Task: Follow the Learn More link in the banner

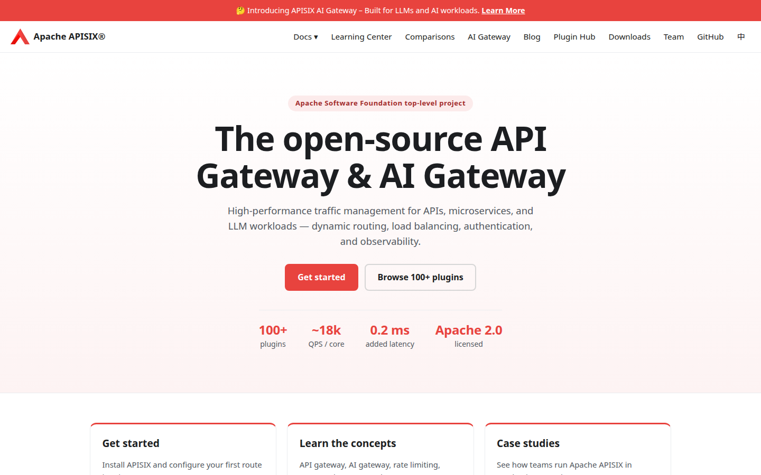Action: tap(503, 11)
